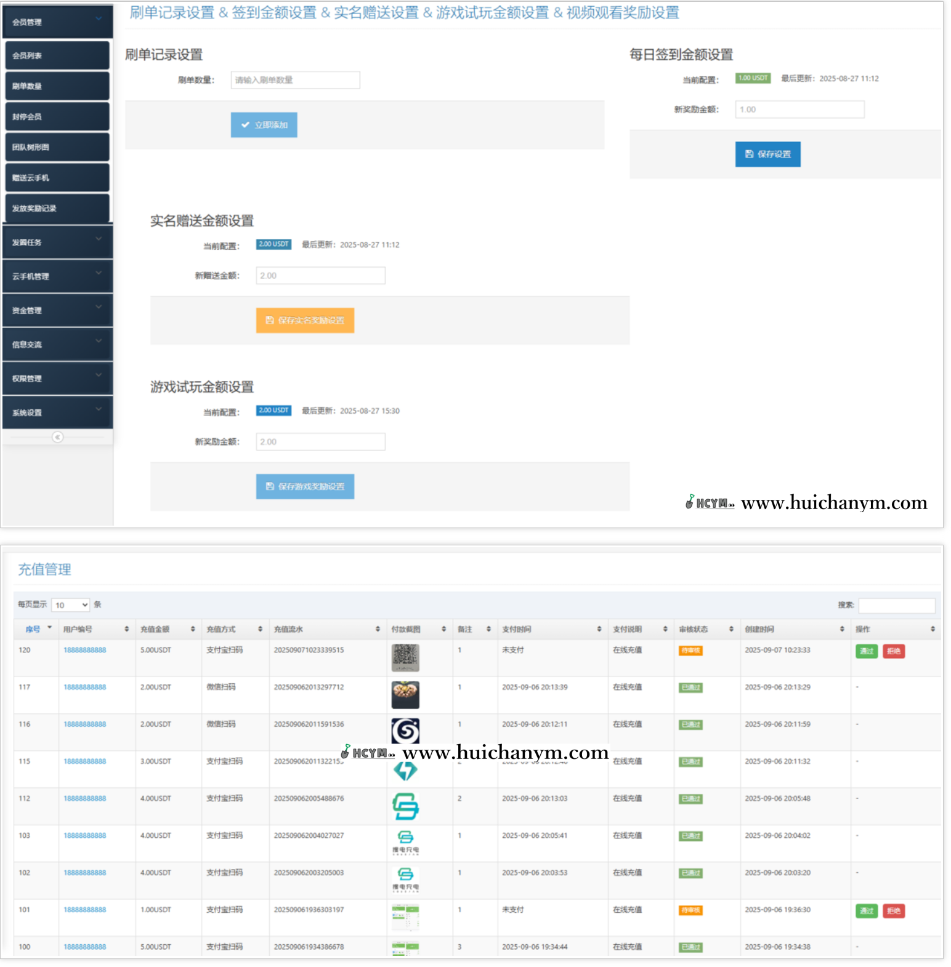The width and height of the screenshot is (951, 967).
Task: Open the 每页显示 rows-per-page dropdown
Action: coord(71,605)
